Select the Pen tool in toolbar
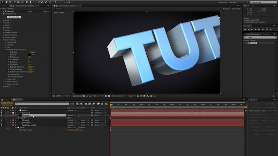This screenshot has height=156, width=278. click(x=30, y=2)
